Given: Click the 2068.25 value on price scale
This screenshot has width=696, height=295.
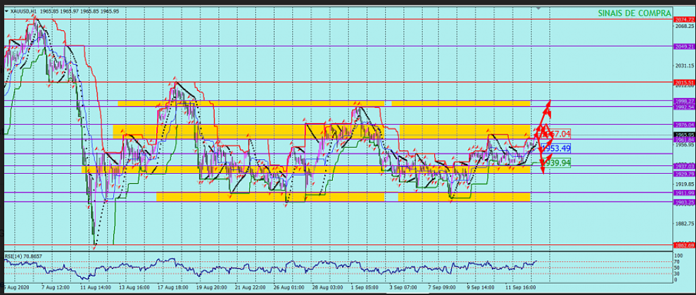Looking at the screenshot, I should click(x=684, y=26).
